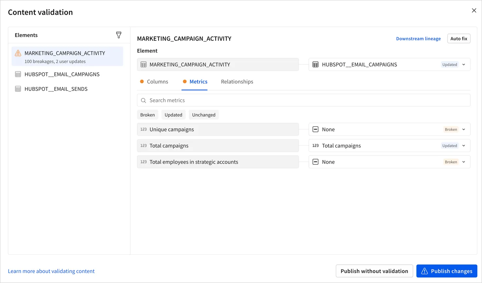Click the warning icon beside MARKETING_CAMPAIGN_ACTIVITY in Elements
This screenshot has width=482, height=283.
pos(18,53)
